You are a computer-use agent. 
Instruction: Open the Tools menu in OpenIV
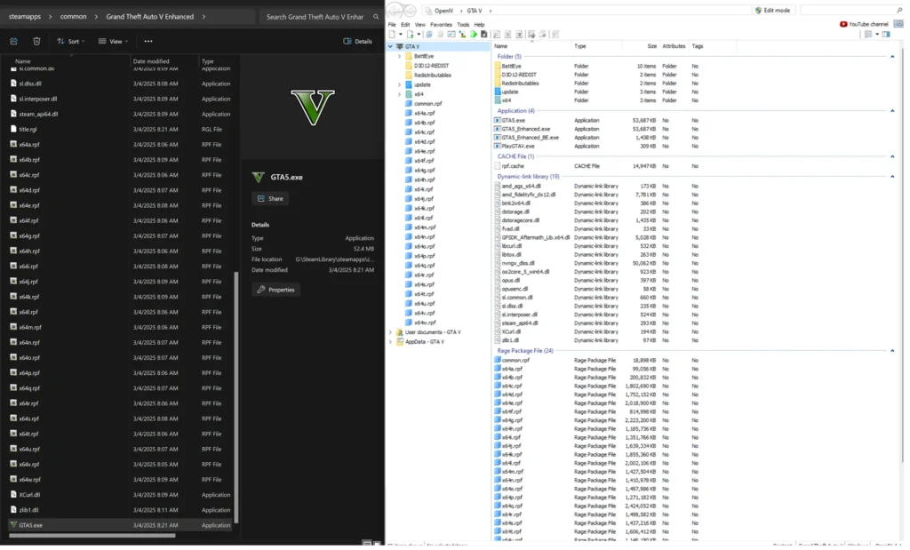click(x=463, y=24)
